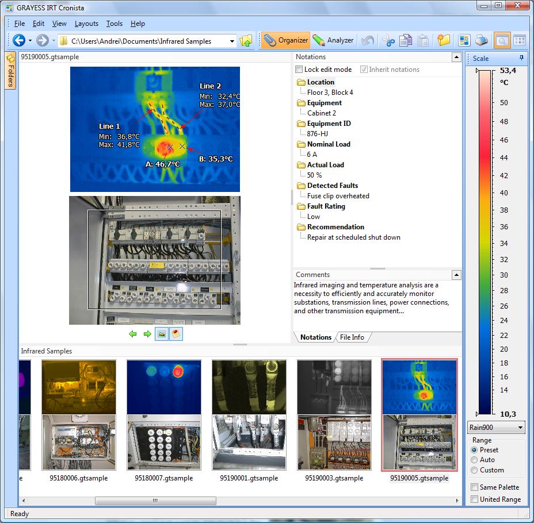Click the Paste clipboard icon
The image size is (534, 523).
coord(423,41)
